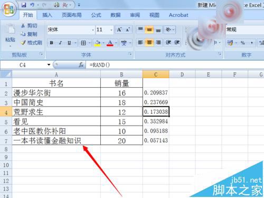Open the clipboard 剪贴板 dialog launcher
This screenshot has width=264, height=198.
pyautogui.click(x=41, y=54)
